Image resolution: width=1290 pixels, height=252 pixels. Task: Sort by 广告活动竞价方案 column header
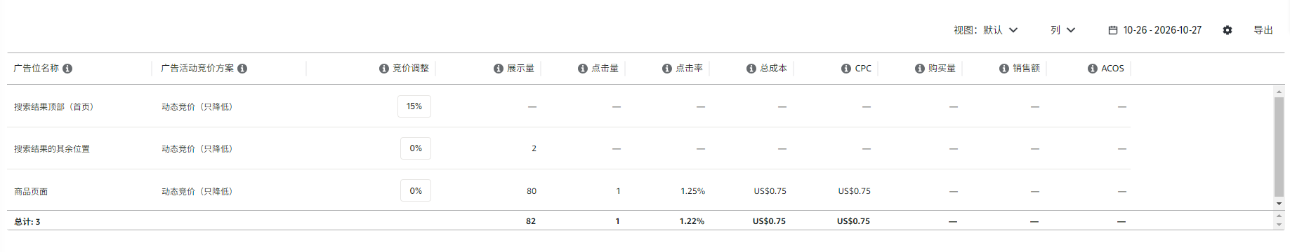[197, 69]
